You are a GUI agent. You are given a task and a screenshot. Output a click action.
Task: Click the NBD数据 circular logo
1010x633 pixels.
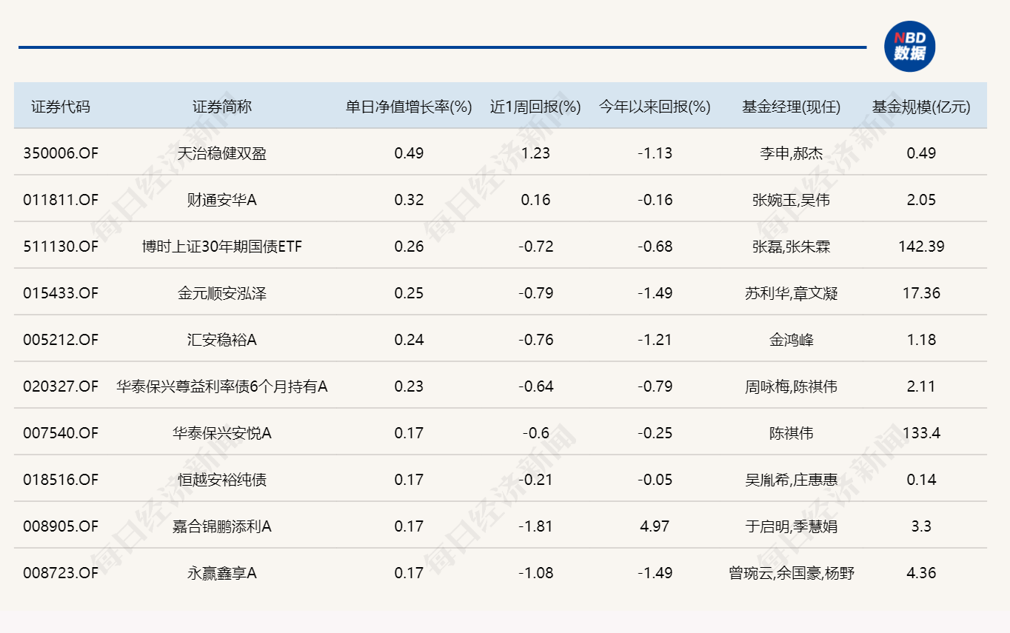(909, 47)
